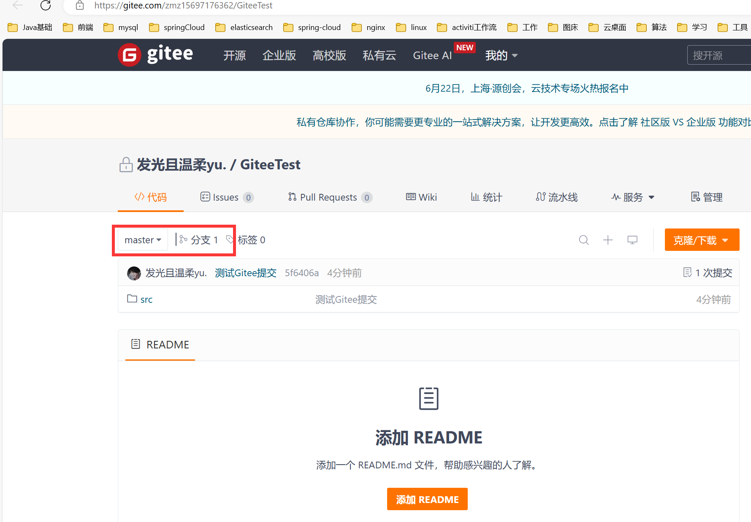The width and height of the screenshot is (751, 522).
Task: Select the README tab
Action: (x=160, y=345)
